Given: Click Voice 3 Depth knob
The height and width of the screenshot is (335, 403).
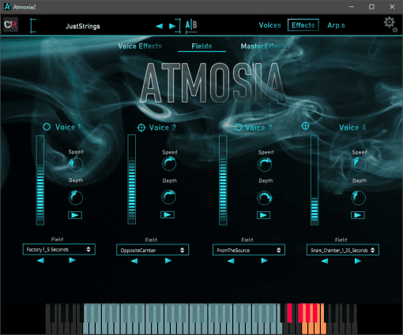Looking at the screenshot, I should click(x=265, y=198).
